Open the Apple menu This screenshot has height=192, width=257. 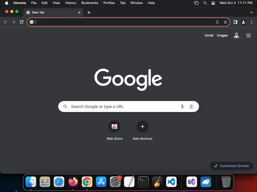pyautogui.click(x=7, y=3)
